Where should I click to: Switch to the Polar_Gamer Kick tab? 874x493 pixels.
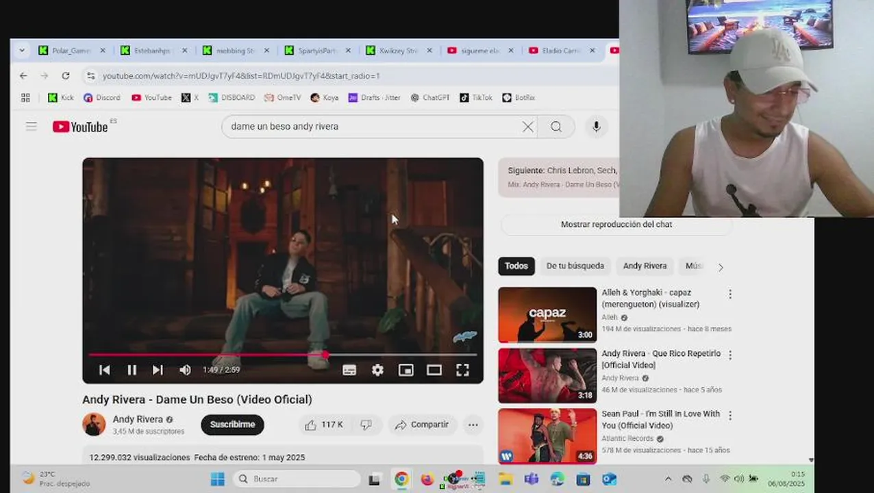point(72,51)
